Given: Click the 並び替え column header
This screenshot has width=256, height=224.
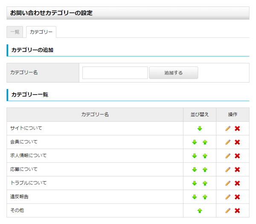Looking at the screenshot, I should 200,115.
